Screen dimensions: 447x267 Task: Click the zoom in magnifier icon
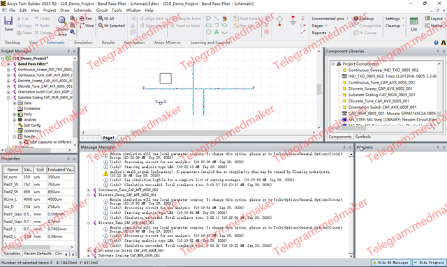click(73, 19)
